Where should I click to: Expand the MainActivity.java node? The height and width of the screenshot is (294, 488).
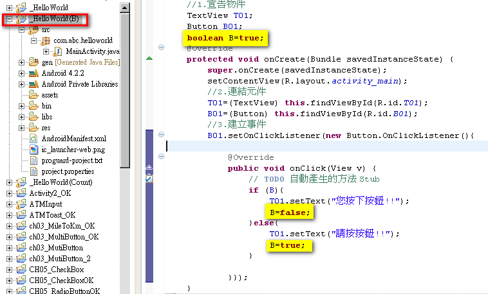(46, 51)
